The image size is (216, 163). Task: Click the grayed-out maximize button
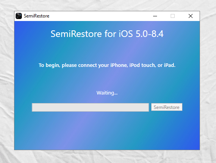173,16
